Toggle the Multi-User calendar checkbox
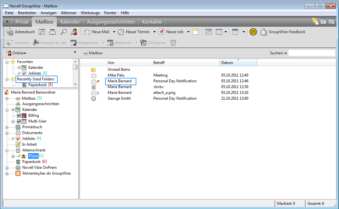This screenshot has height=209, width=339. tap(19, 122)
